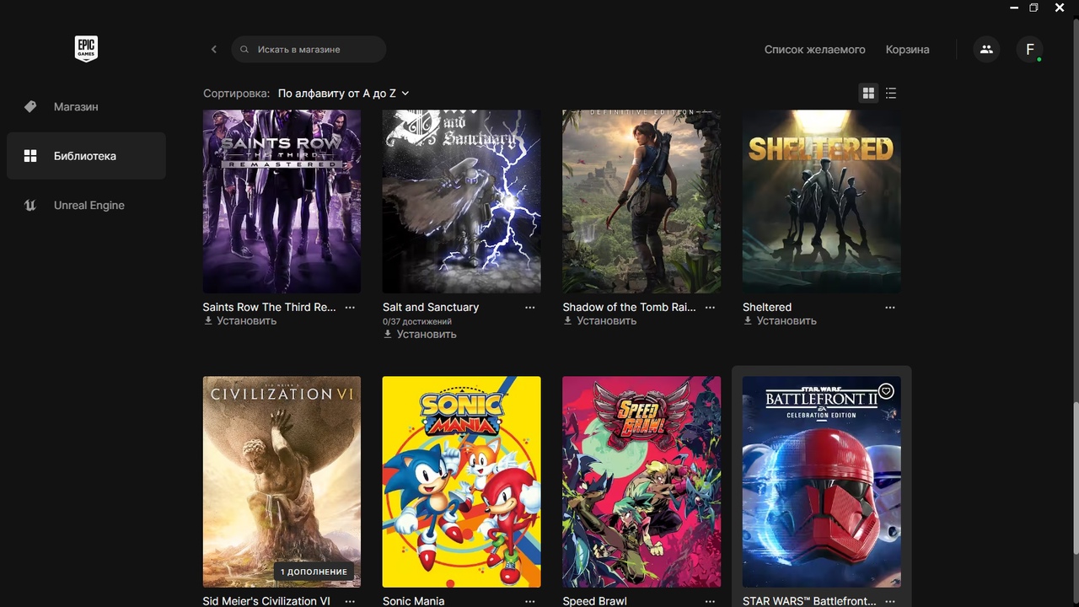Image resolution: width=1079 pixels, height=607 pixels.
Task: Switch to grid view
Action: coord(868,93)
